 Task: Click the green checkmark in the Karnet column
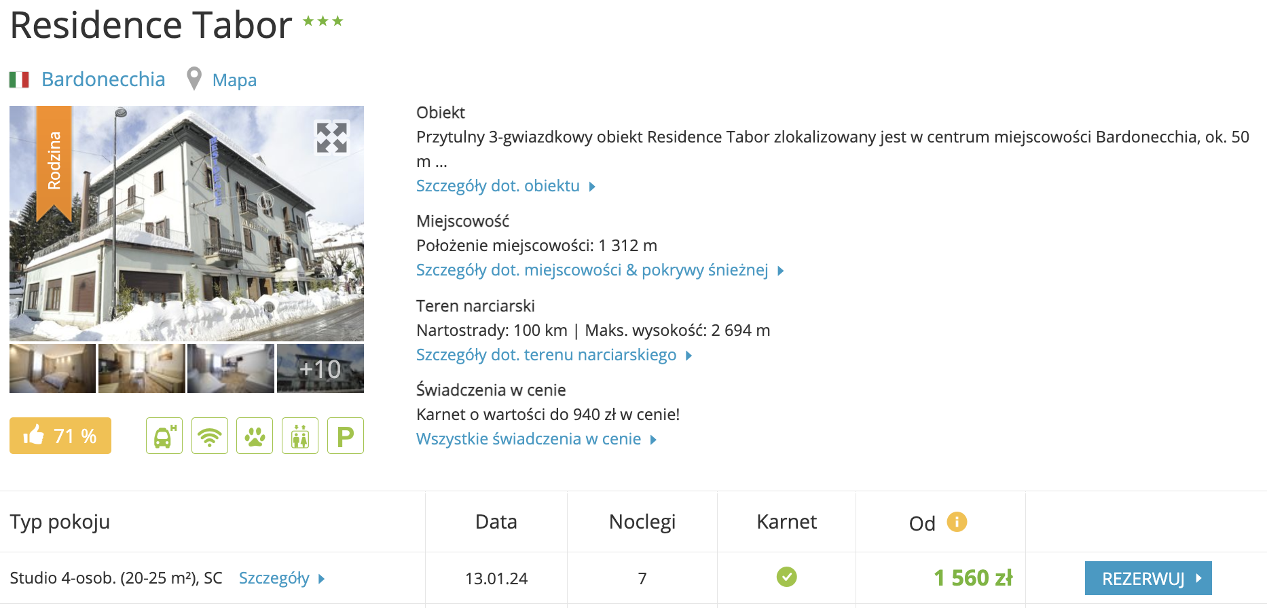(787, 577)
